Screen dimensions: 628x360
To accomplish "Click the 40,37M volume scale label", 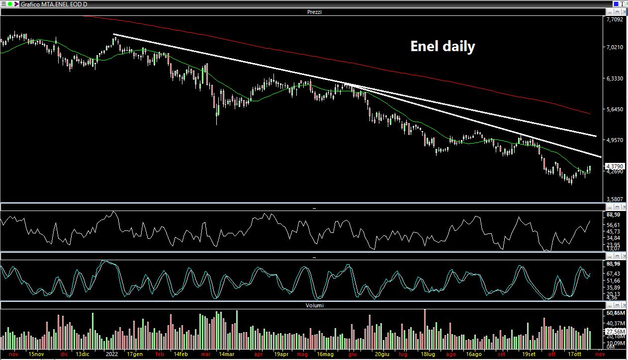I will (x=616, y=323).
